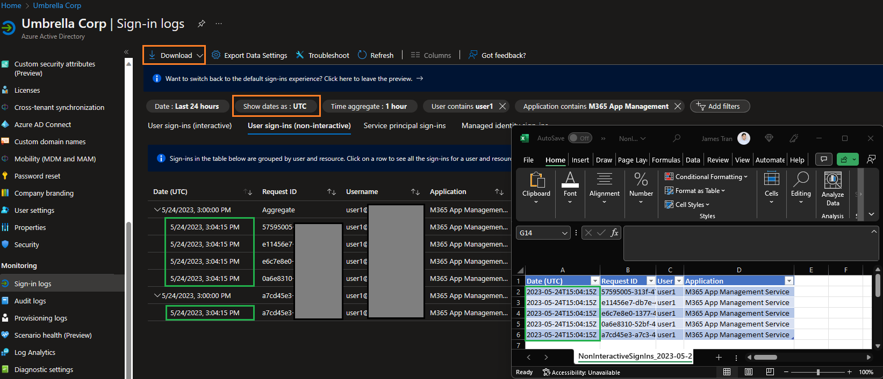Sort by Date (UTC) column
This screenshot has width=883, height=379.
click(248, 191)
